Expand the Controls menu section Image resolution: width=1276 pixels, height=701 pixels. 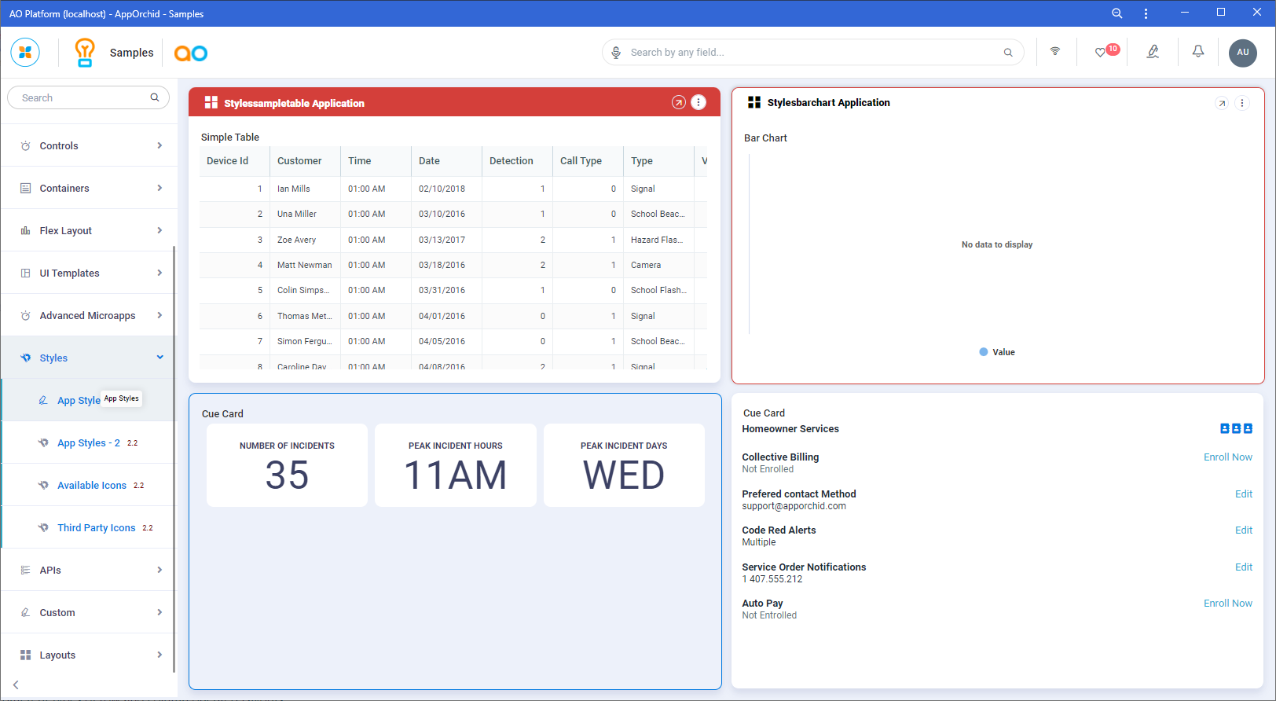(x=89, y=145)
